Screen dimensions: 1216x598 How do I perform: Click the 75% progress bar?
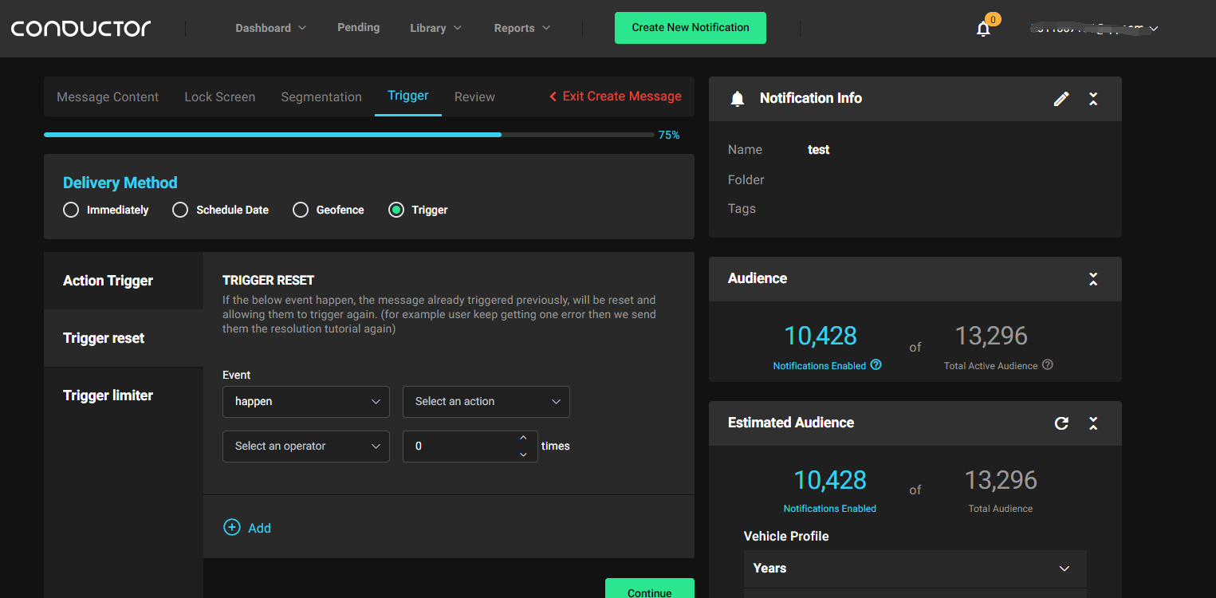349,135
